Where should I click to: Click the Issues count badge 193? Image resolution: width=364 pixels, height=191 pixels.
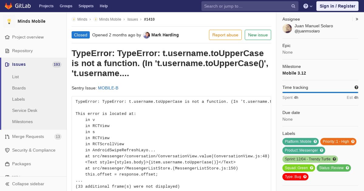[x=57, y=64]
